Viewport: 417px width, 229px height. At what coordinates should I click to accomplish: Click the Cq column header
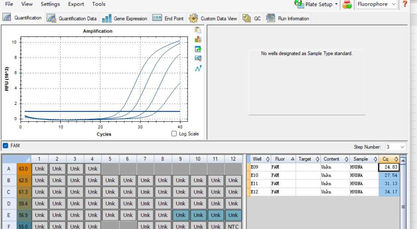point(389,159)
